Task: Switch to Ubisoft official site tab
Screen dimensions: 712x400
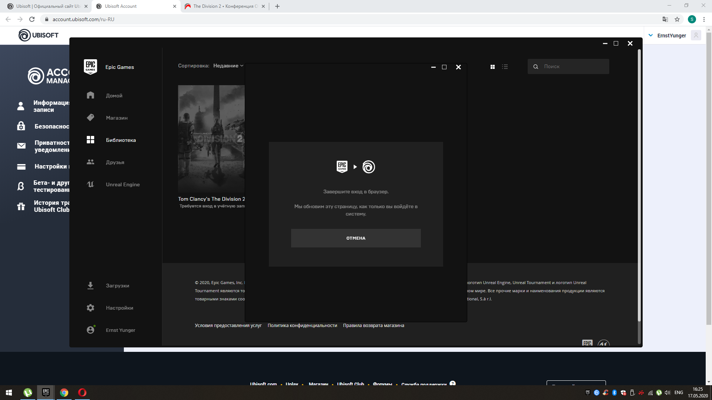Action: [x=48, y=6]
